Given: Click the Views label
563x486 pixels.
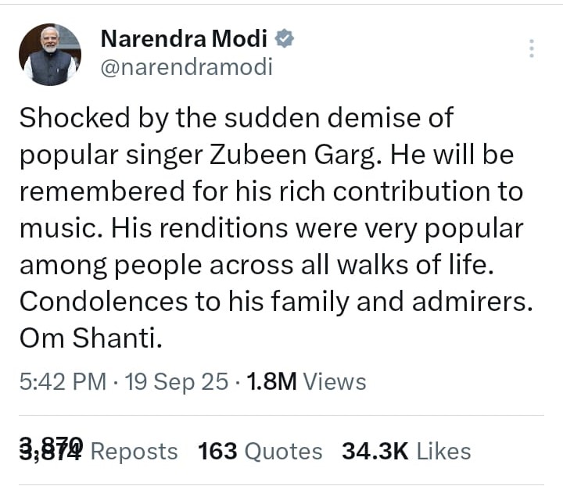Looking at the screenshot, I should click(x=334, y=382).
